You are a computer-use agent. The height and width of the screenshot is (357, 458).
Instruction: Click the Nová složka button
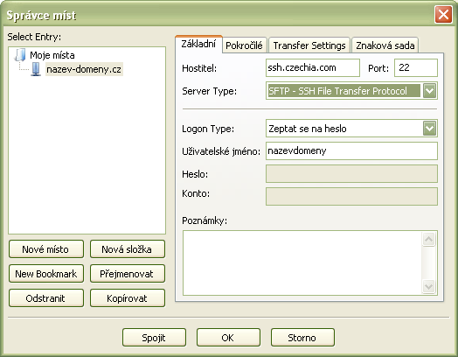(x=128, y=249)
